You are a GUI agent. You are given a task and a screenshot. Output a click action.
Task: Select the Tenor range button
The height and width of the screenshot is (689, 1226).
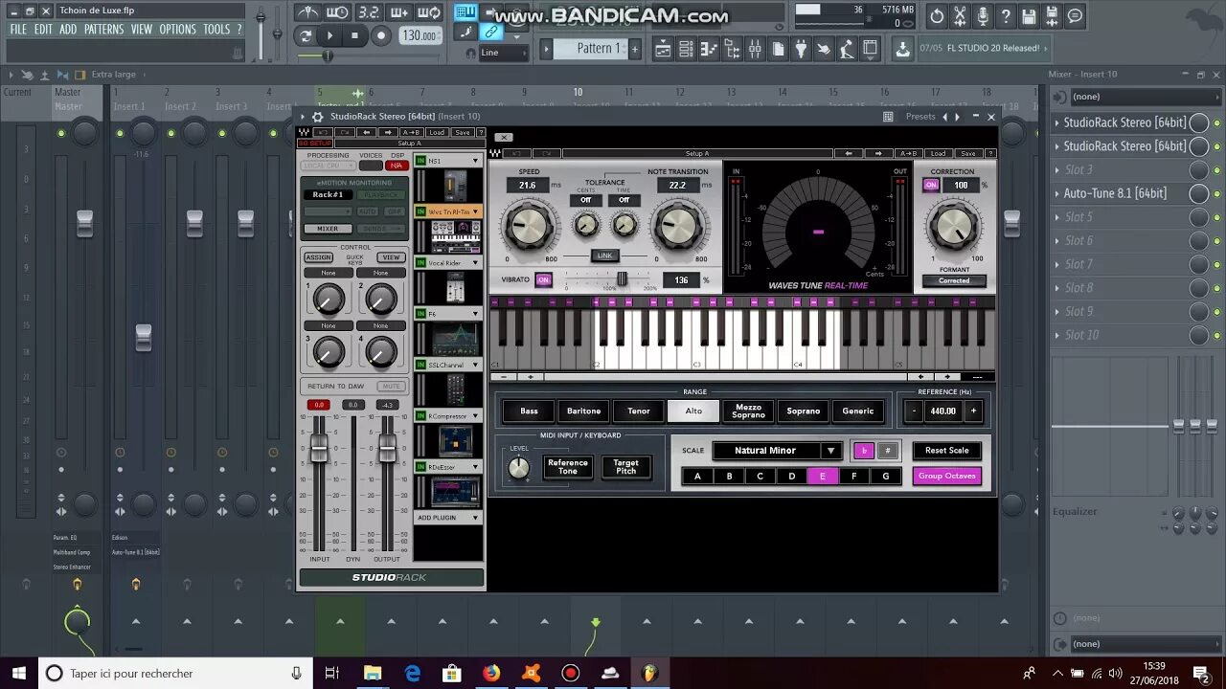(639, 411)
